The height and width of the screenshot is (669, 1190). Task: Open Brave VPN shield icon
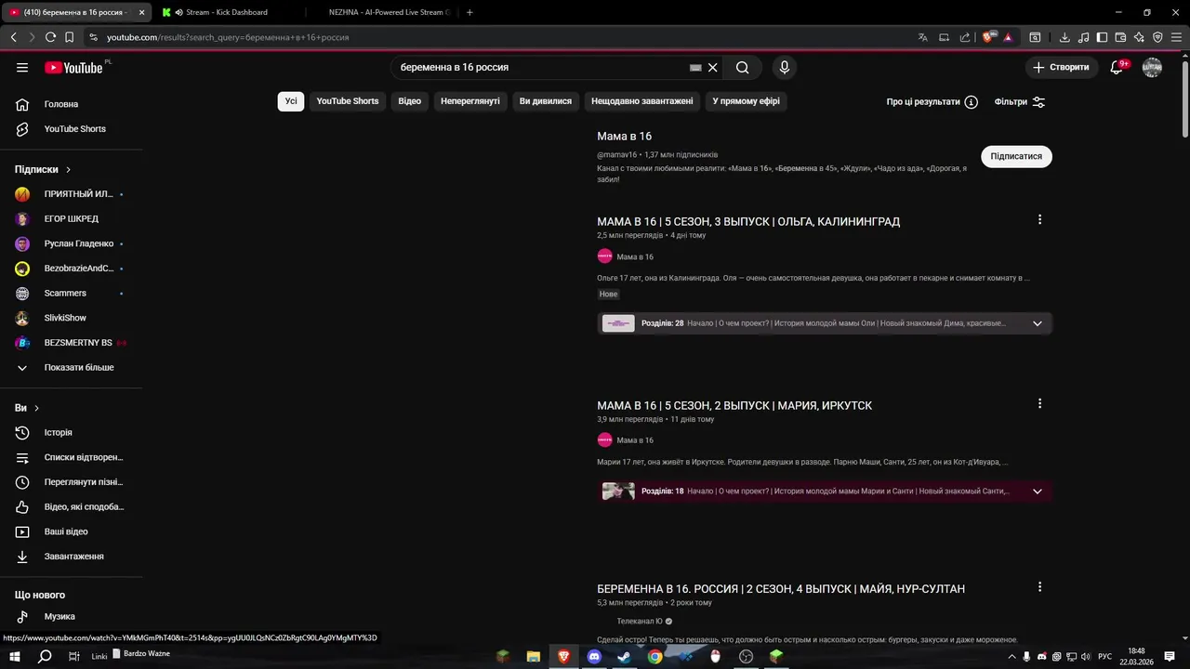coord(1157,37)
